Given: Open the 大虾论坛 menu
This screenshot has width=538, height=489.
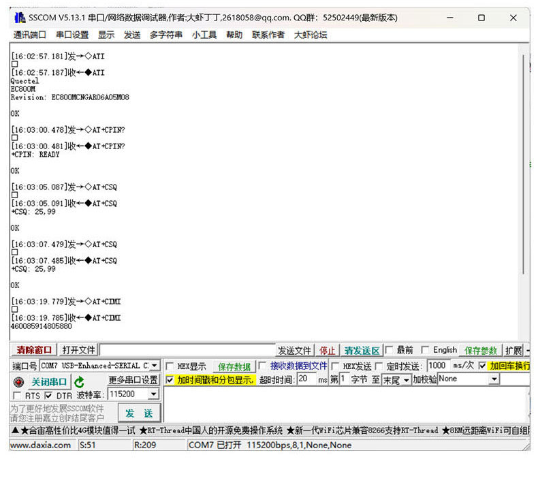Looking at the screenshot, I should [x=311, y=35].
